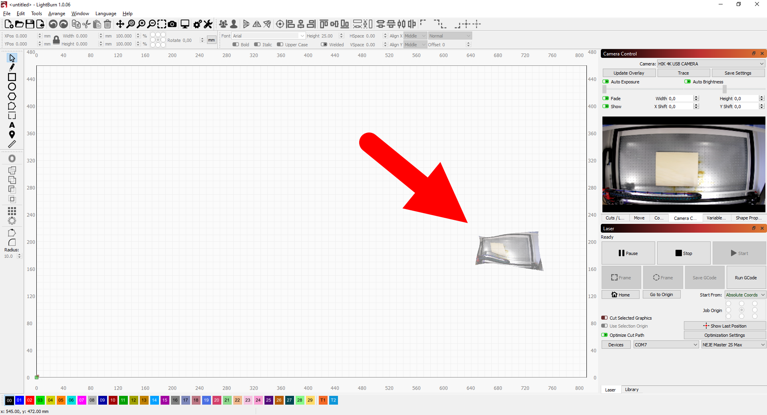Open the Arrange menu
767x415 pixels.
tap(57, 14)
